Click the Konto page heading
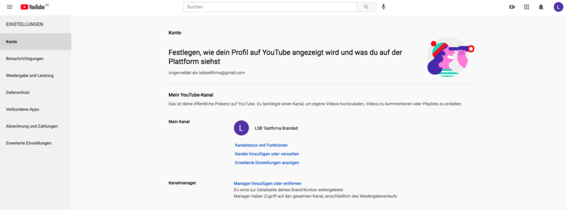 point(174,33)
